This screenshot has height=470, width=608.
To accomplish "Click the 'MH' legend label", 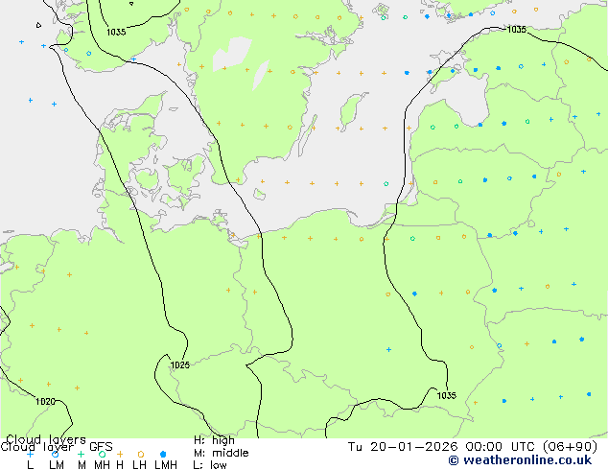I will [102, 465].
